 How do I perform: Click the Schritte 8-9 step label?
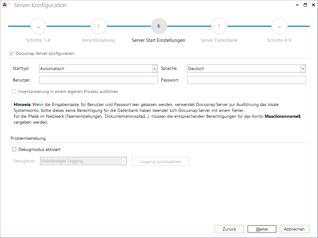279,40
